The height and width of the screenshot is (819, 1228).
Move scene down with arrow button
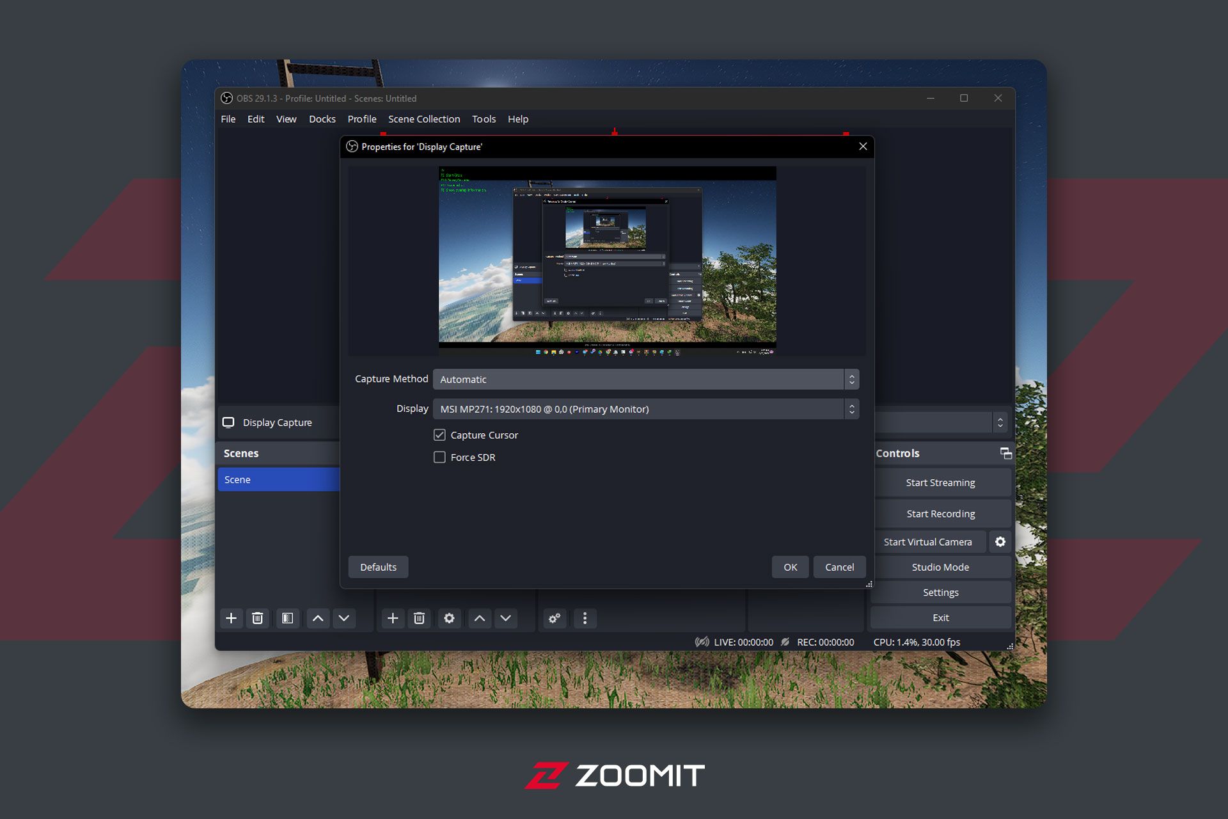(344, 618)
